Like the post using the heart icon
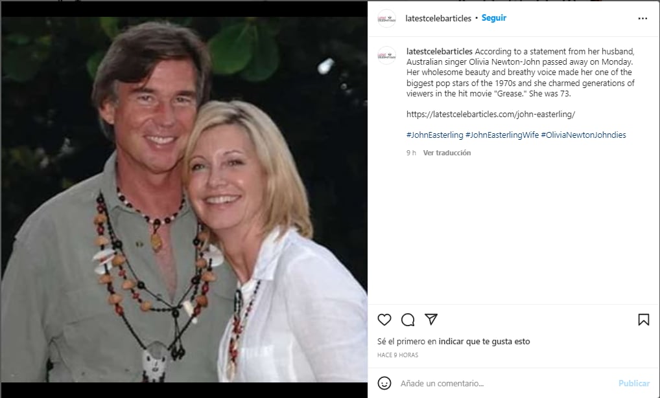The height and width of the screenshot is (398, 660). (384, 319)
